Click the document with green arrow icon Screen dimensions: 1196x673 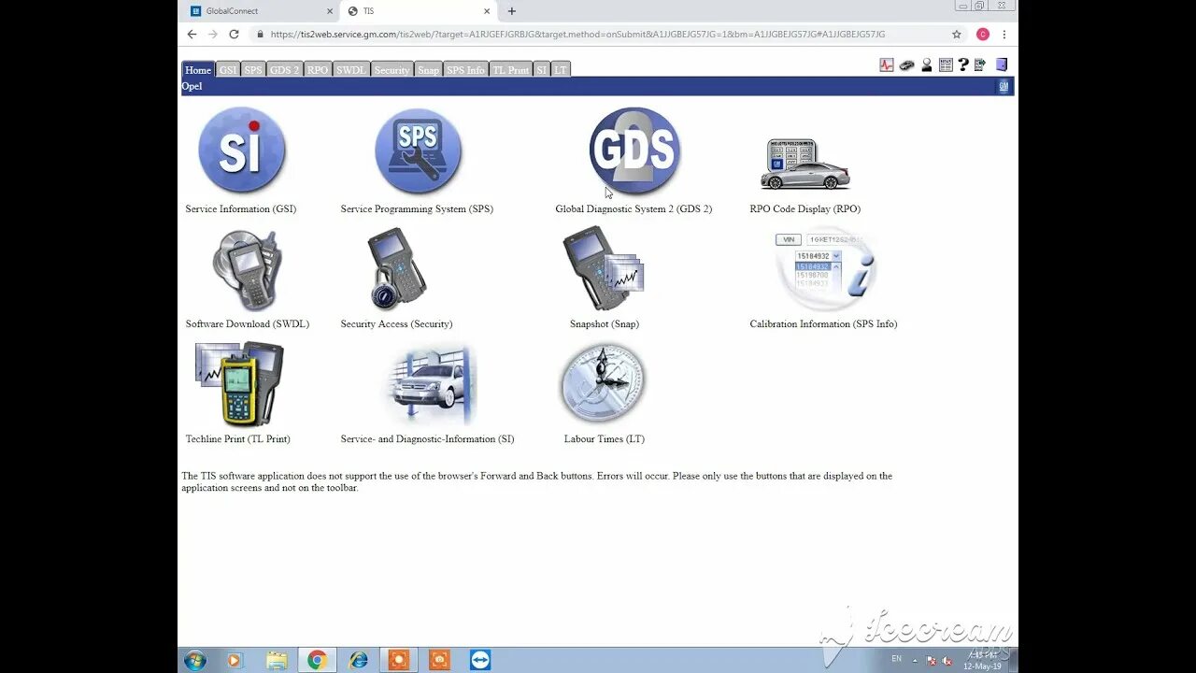(980, 65)
